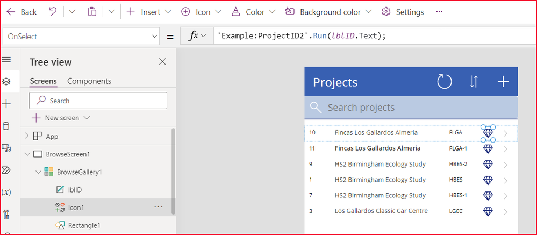
Task: Collapse the BrowseScreen1 node
Action: pos(27,154)
